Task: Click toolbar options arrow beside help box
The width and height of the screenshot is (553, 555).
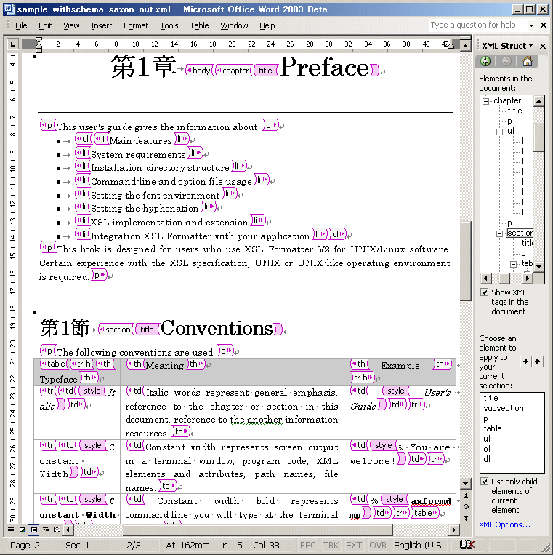Action: pyautogui.click(x=531, y=25)
